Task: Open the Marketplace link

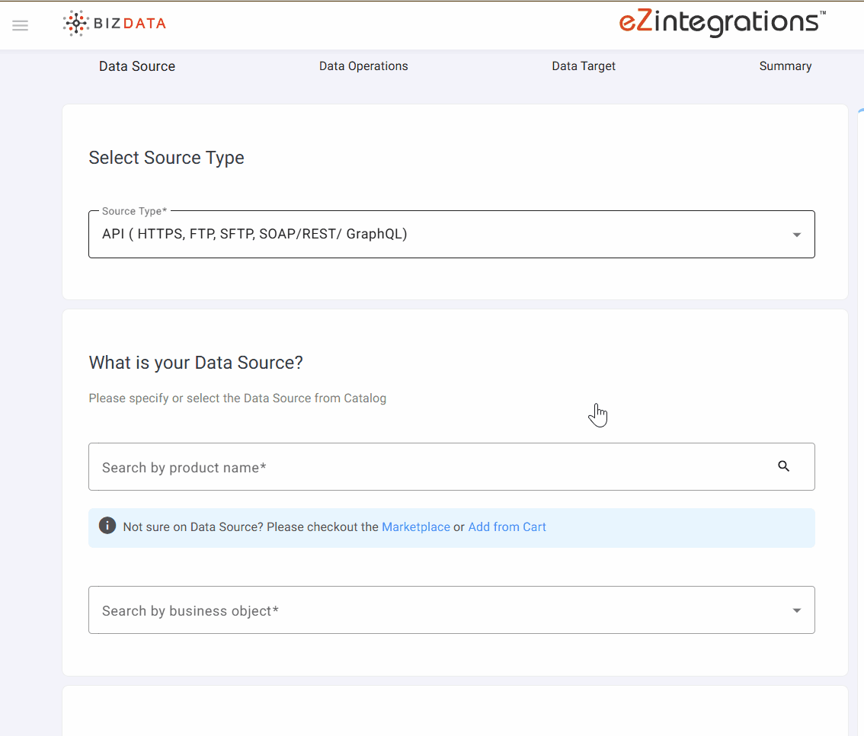Action: coord(415,527)
